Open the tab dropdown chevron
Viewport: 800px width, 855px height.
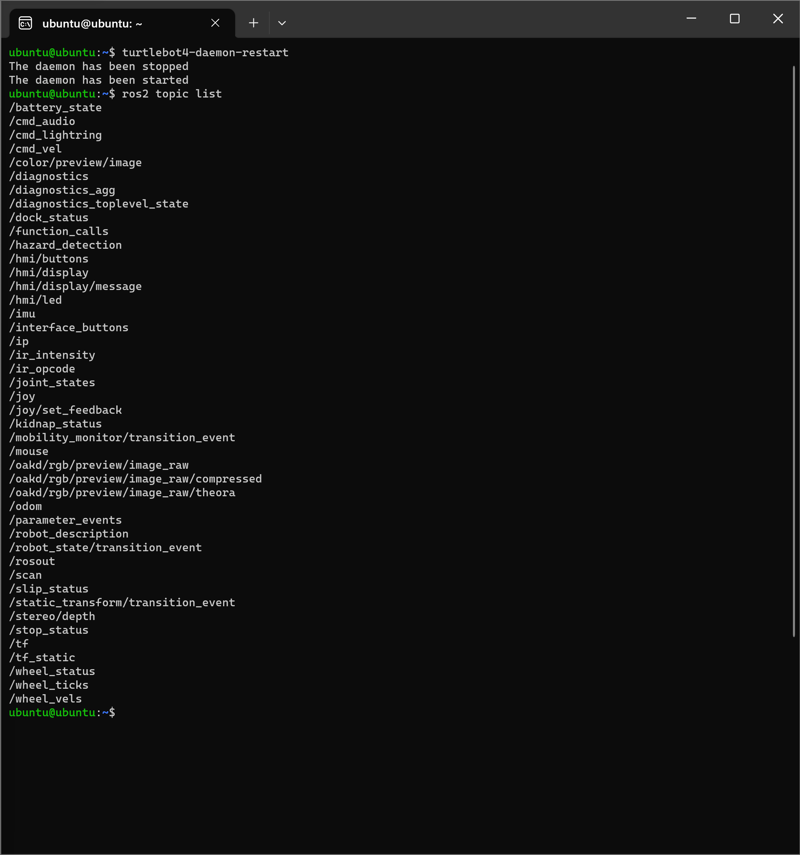[x=282, y=23]
